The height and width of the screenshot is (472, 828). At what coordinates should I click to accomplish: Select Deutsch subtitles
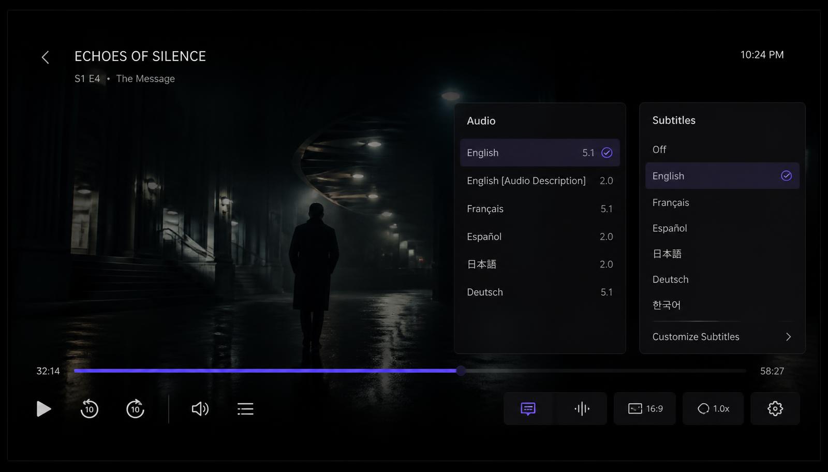pos(722,279)
